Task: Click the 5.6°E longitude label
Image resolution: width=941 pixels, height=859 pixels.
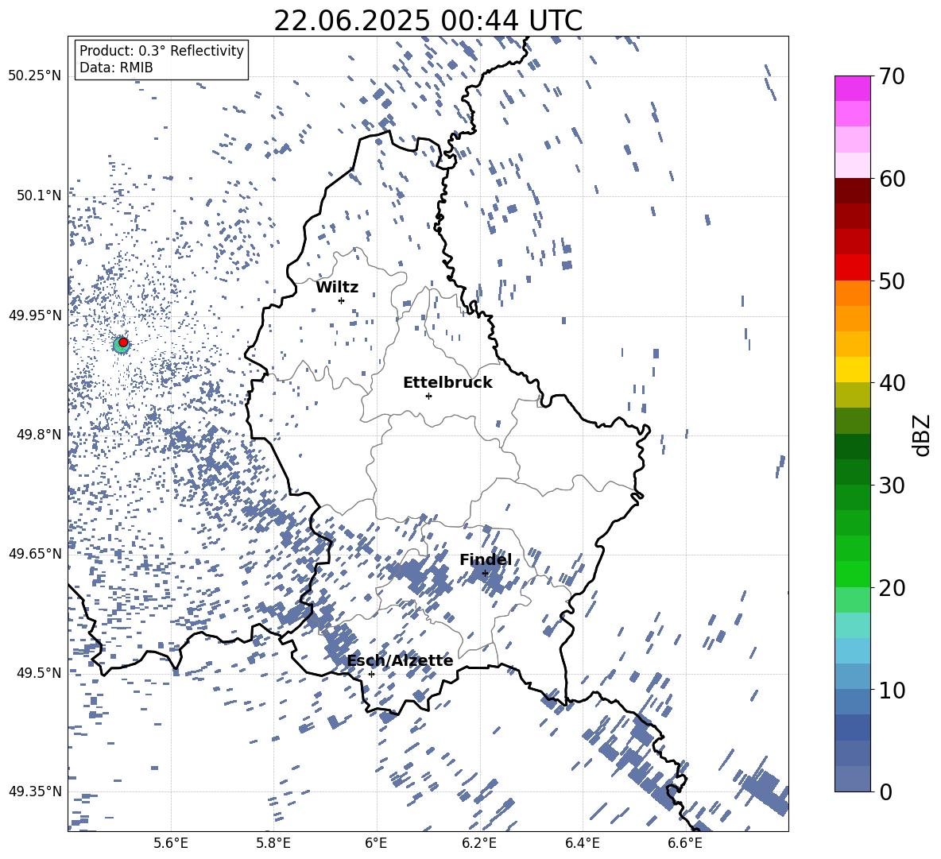Action: (x=171, y=843)
